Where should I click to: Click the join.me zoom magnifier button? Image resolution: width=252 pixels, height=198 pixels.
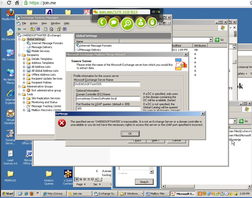click(127, 24)
